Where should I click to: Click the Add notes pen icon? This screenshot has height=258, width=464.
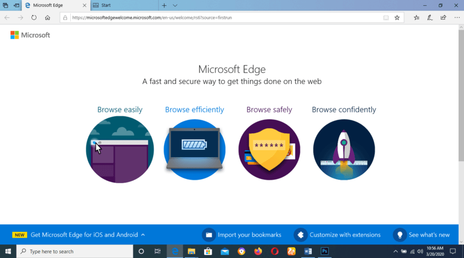(430, 17)
